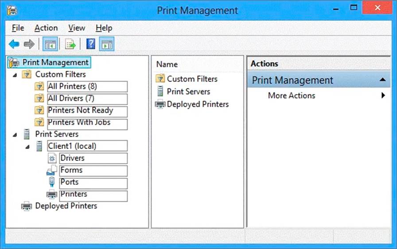Click the Ports plug icon in tree

pyautogui.click(x=52, y=182)
